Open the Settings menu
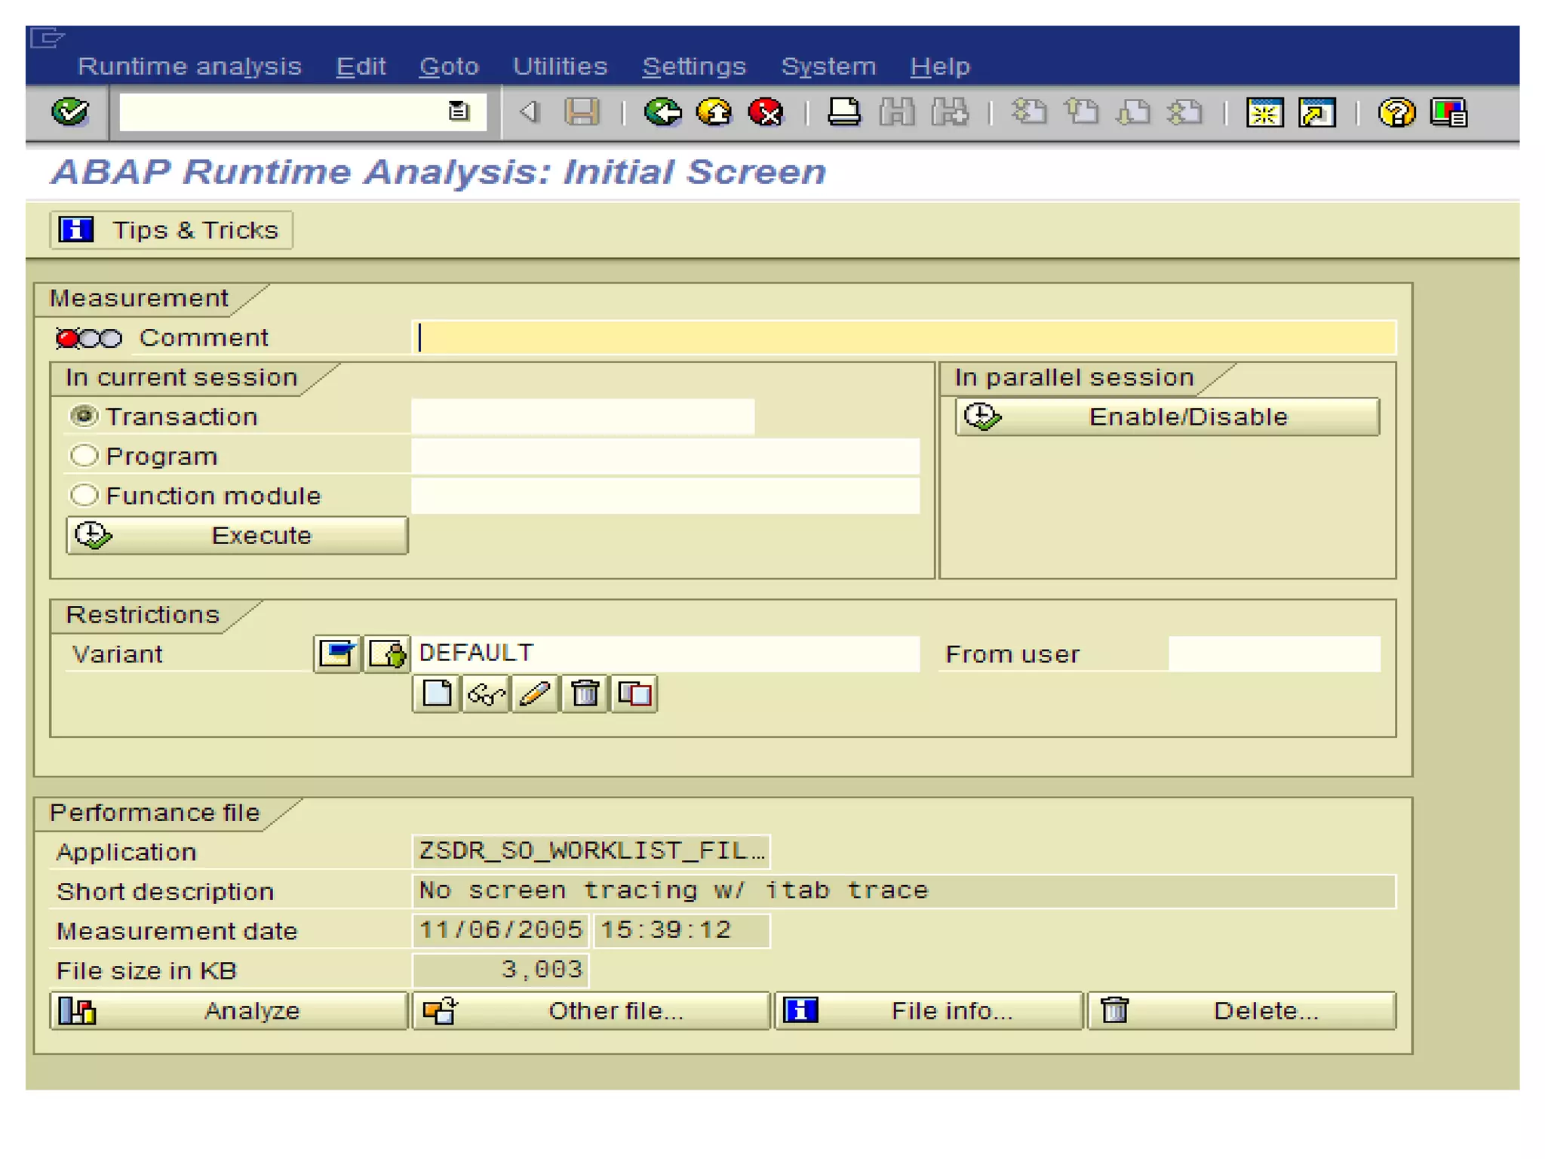This screenshot has width=1545, height=1159. click(x=694, y=66)
